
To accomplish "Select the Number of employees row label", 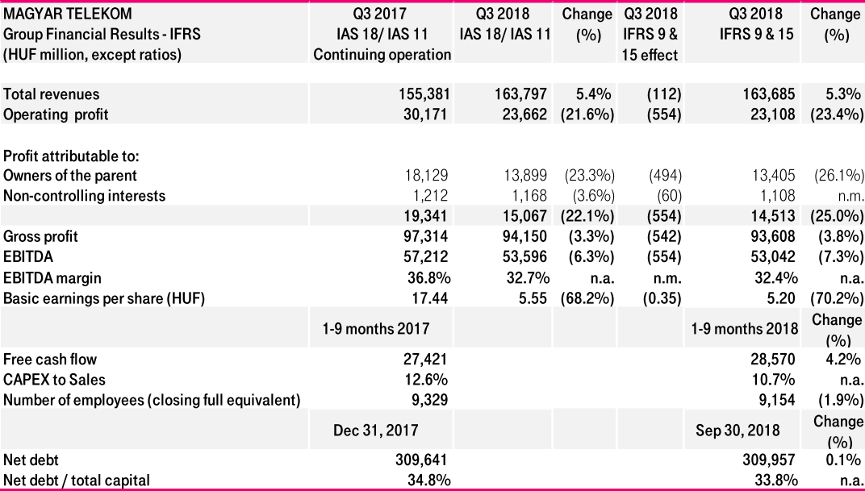I will (152, 399).
